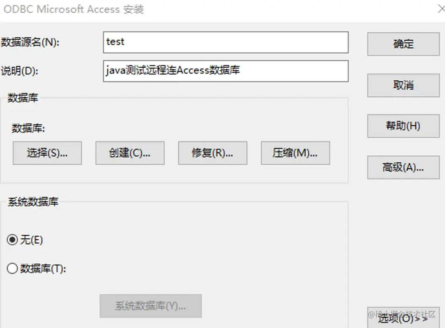445x328 pixels.
Task: Click the disabled 系统数据库(Y)... button
Action: pos(151,306)
